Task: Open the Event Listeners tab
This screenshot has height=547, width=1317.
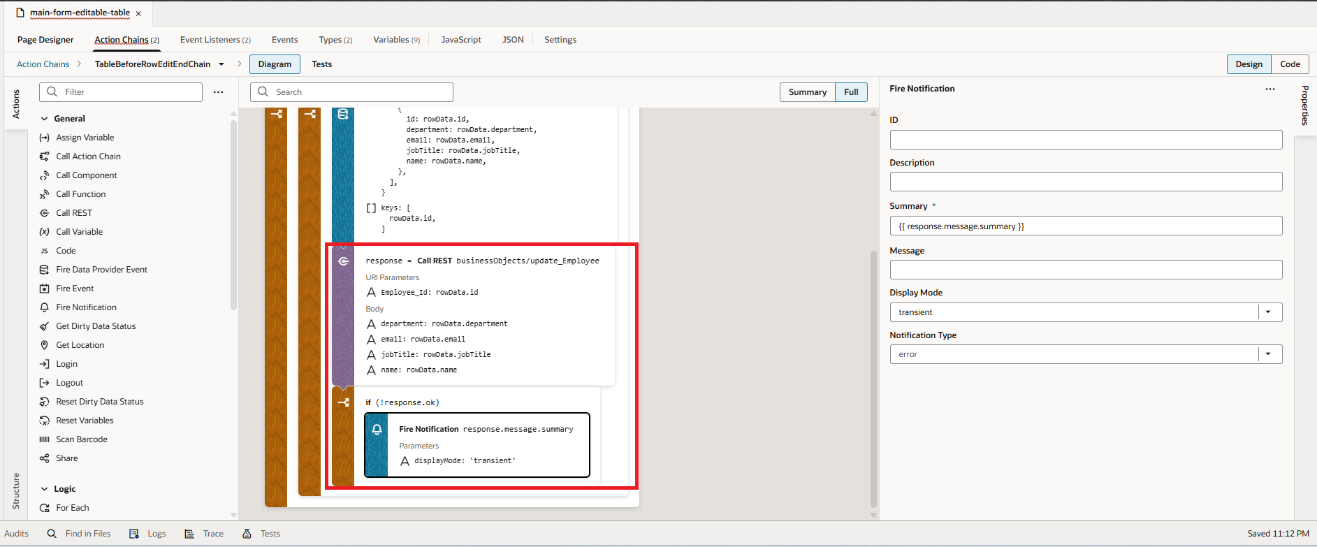Action: point(215,40)
